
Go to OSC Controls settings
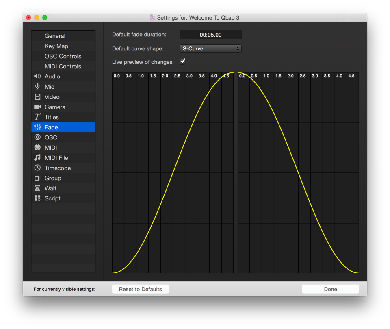coord(63,56)
